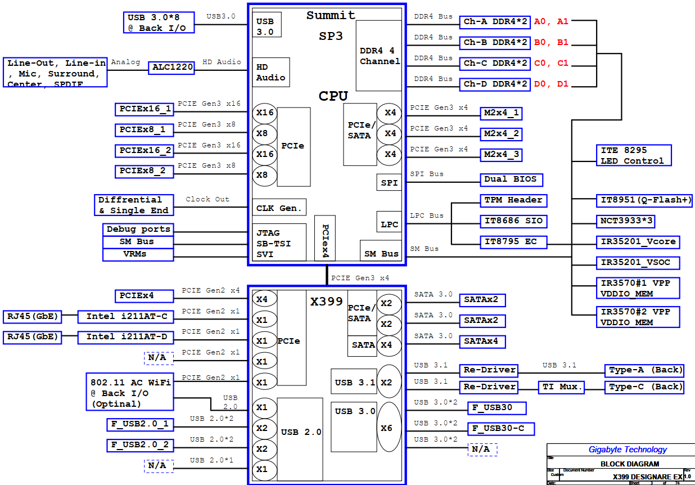Click the "Line-Out, Line-in, Mic, Surround" block
Image resolution: width=695 pixels, height=485 pixels.
55,73
